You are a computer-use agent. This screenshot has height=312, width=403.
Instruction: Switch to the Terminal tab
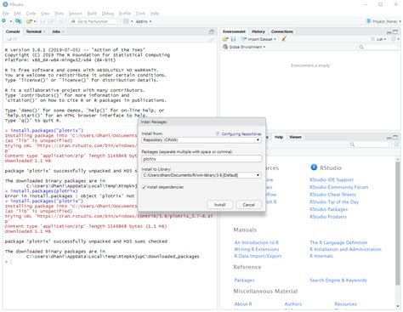(34, 31)
